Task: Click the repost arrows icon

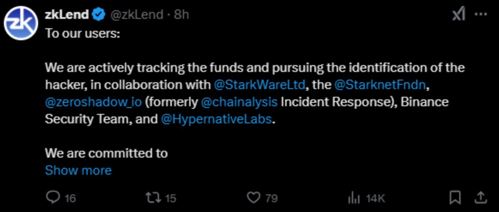Action: pos(153,198)
